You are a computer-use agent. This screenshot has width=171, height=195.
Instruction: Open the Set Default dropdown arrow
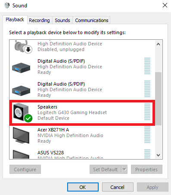(124, 169)
